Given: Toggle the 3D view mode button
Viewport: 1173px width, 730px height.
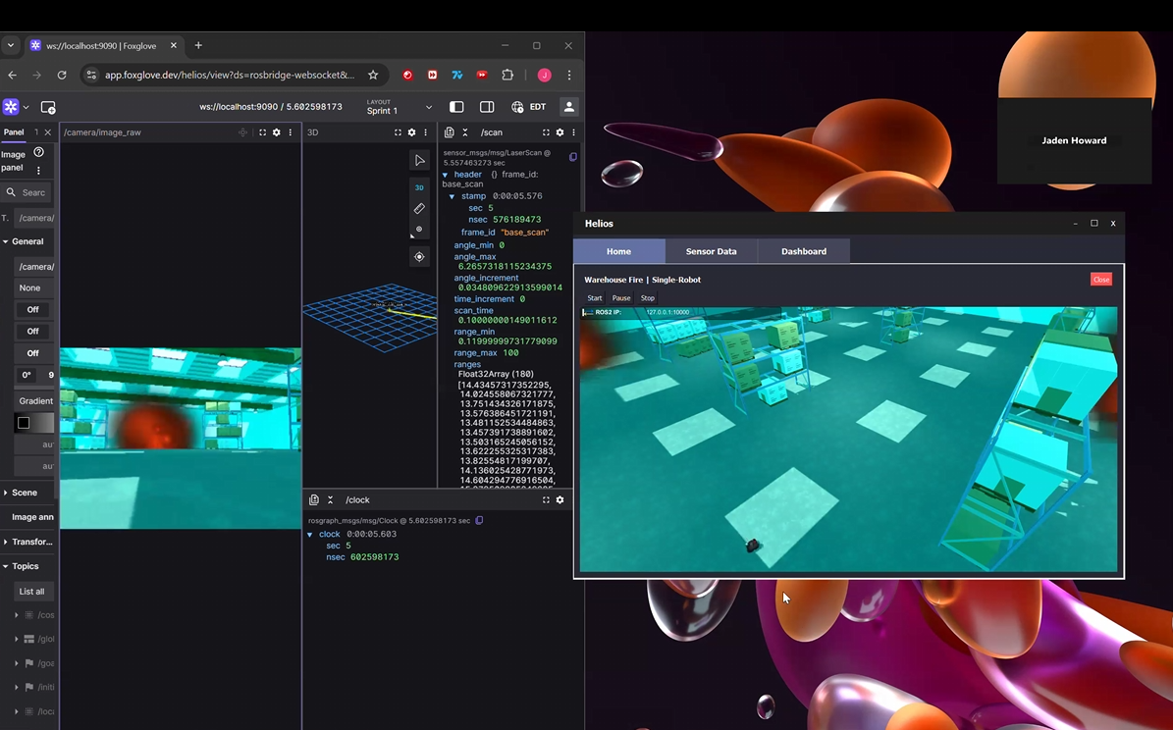Looking at the screenshot, I should 419,187.
